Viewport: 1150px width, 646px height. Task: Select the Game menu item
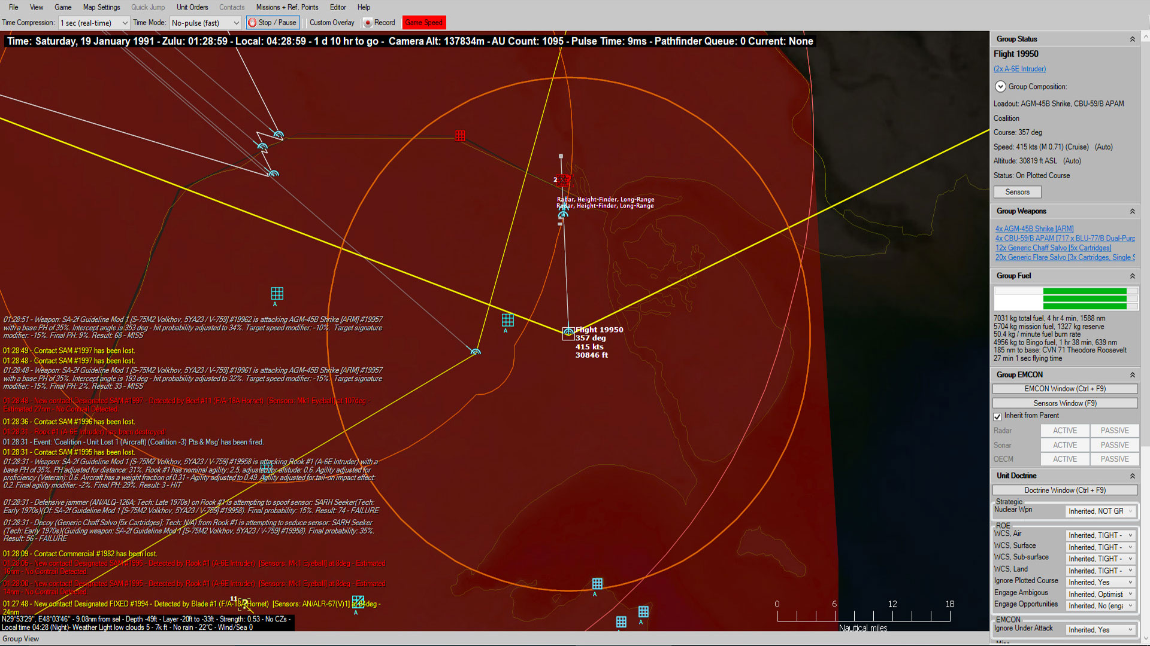tap(62, 7)
